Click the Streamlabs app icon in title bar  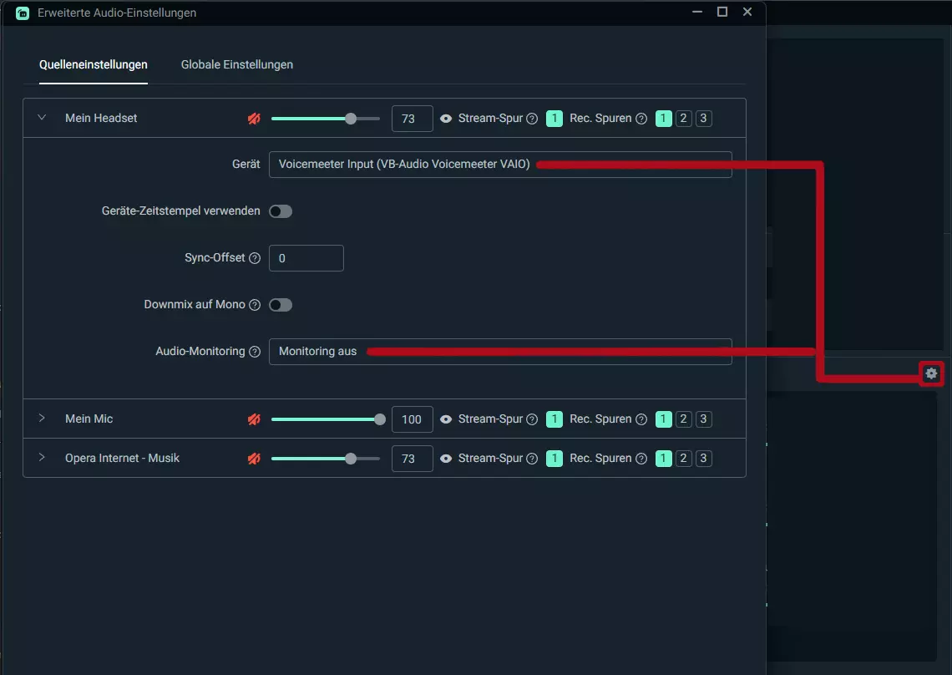pos(23,13)
